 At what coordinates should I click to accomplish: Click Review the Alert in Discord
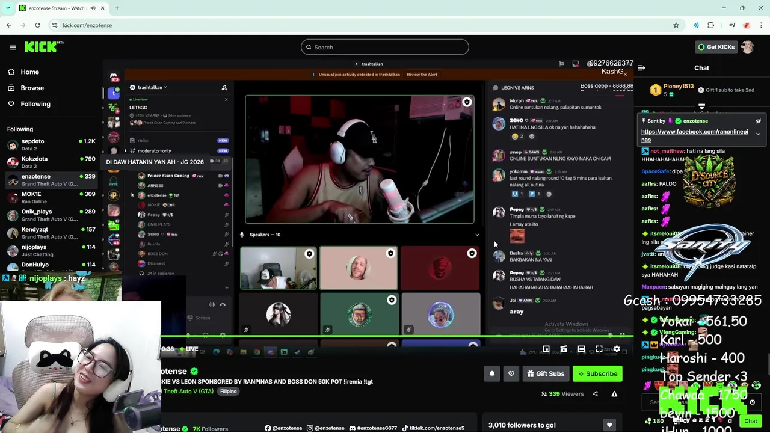tap(422, 75)
